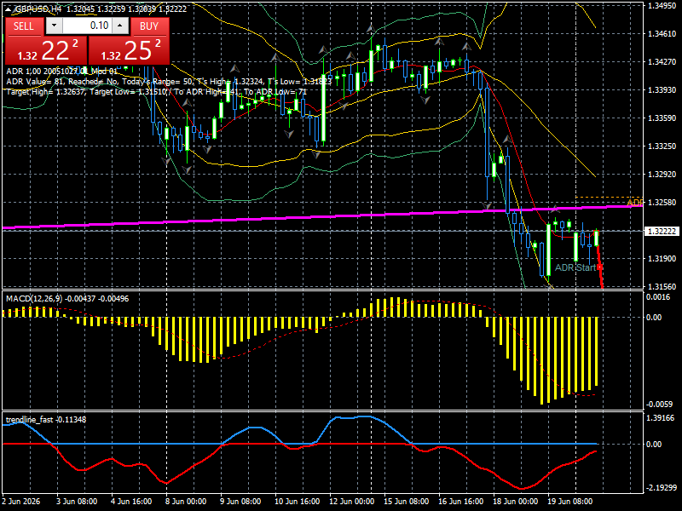Click the 1.32 22 bid price tile
The image size is (682, 511).
tap(46, 50)
